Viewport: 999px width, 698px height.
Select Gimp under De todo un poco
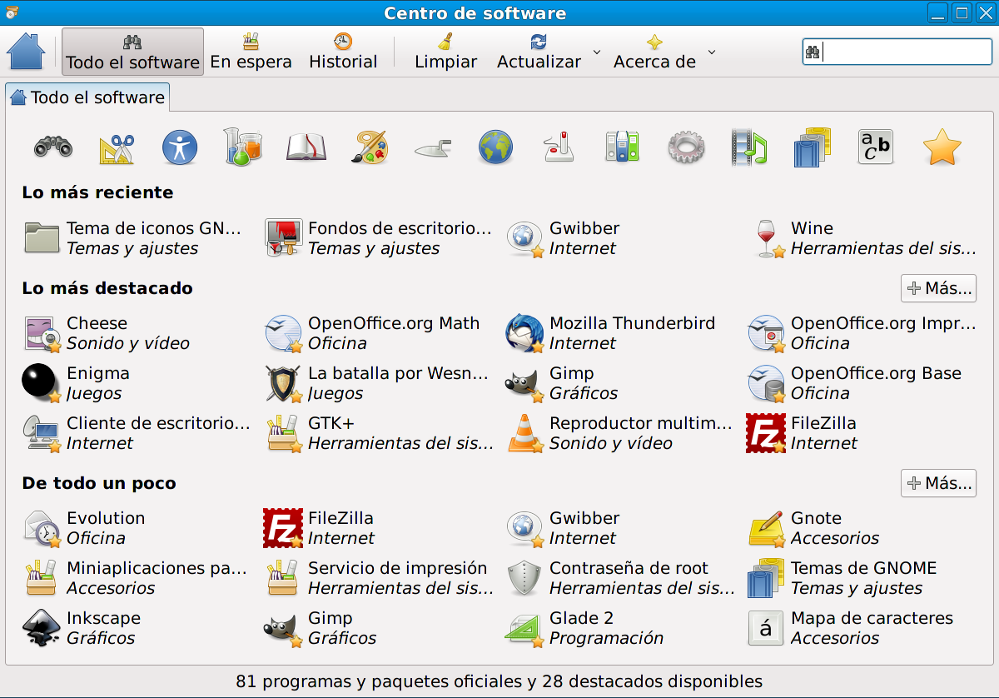321,628
